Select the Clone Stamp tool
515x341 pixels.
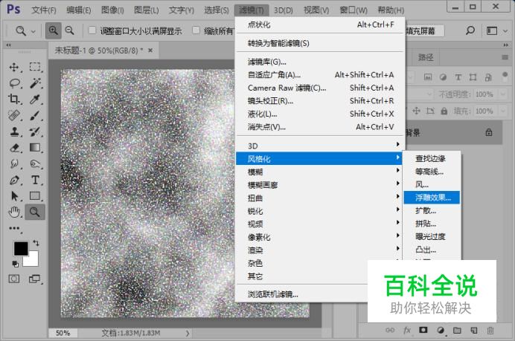[x=14, y=131]
